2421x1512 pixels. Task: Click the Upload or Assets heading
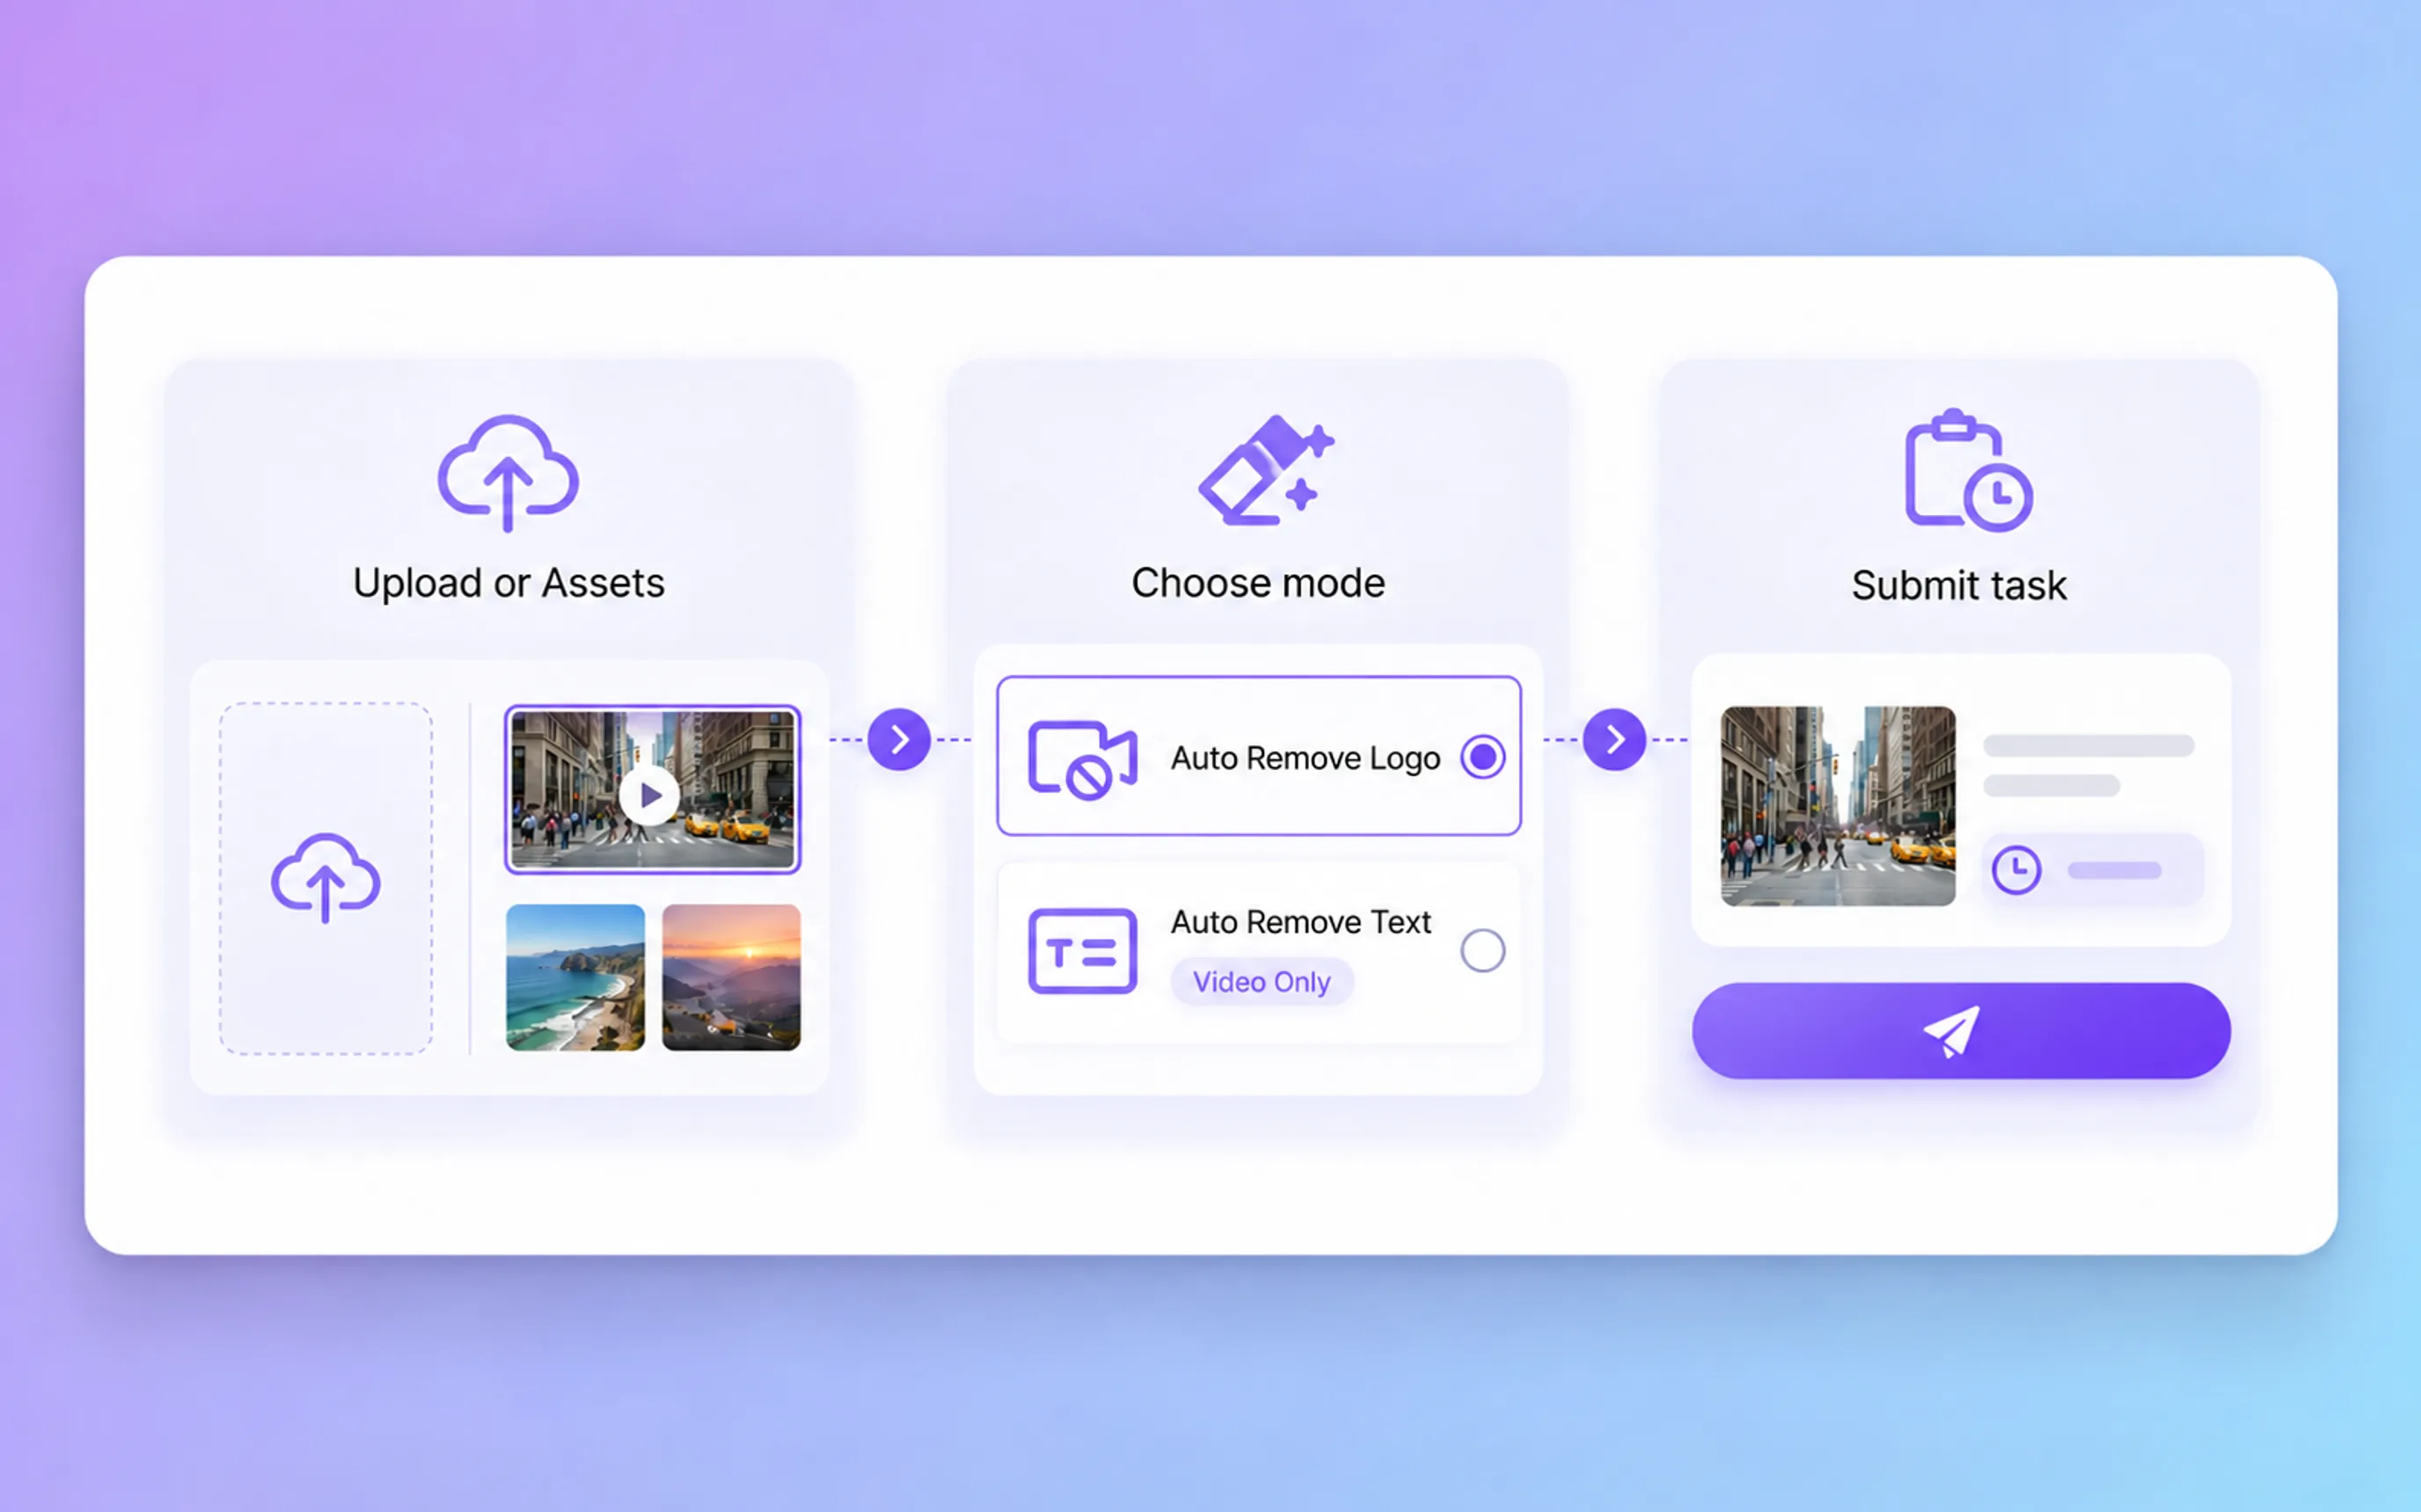[508, 583]
